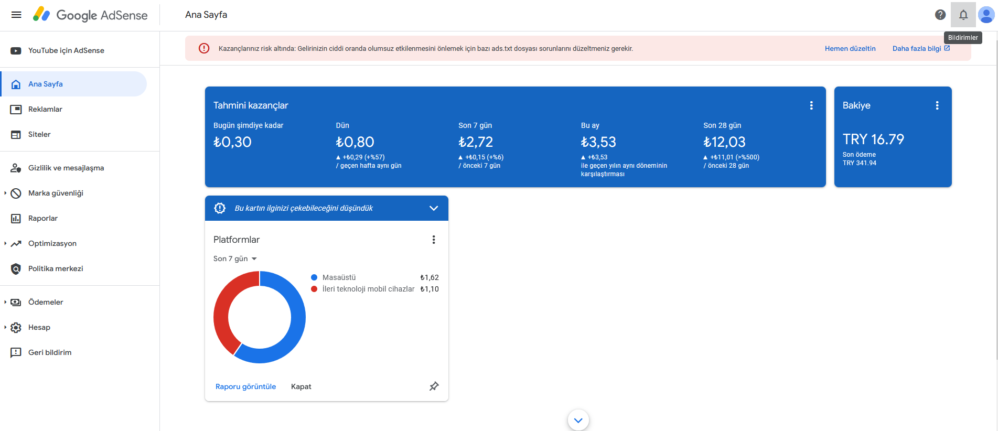Click the Kapat button on card

(301, 386)
